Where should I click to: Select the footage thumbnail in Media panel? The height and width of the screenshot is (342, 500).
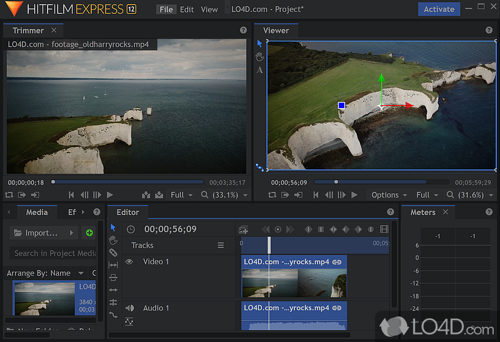tap(44, 299)
